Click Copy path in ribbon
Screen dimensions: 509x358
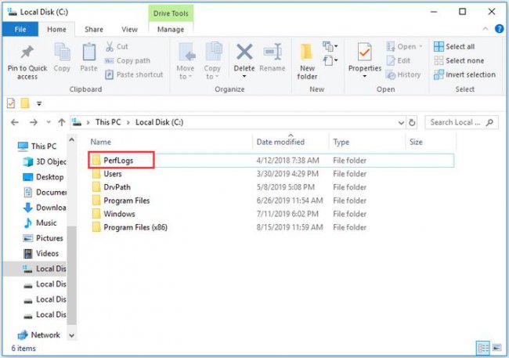(x=127, y=61)
